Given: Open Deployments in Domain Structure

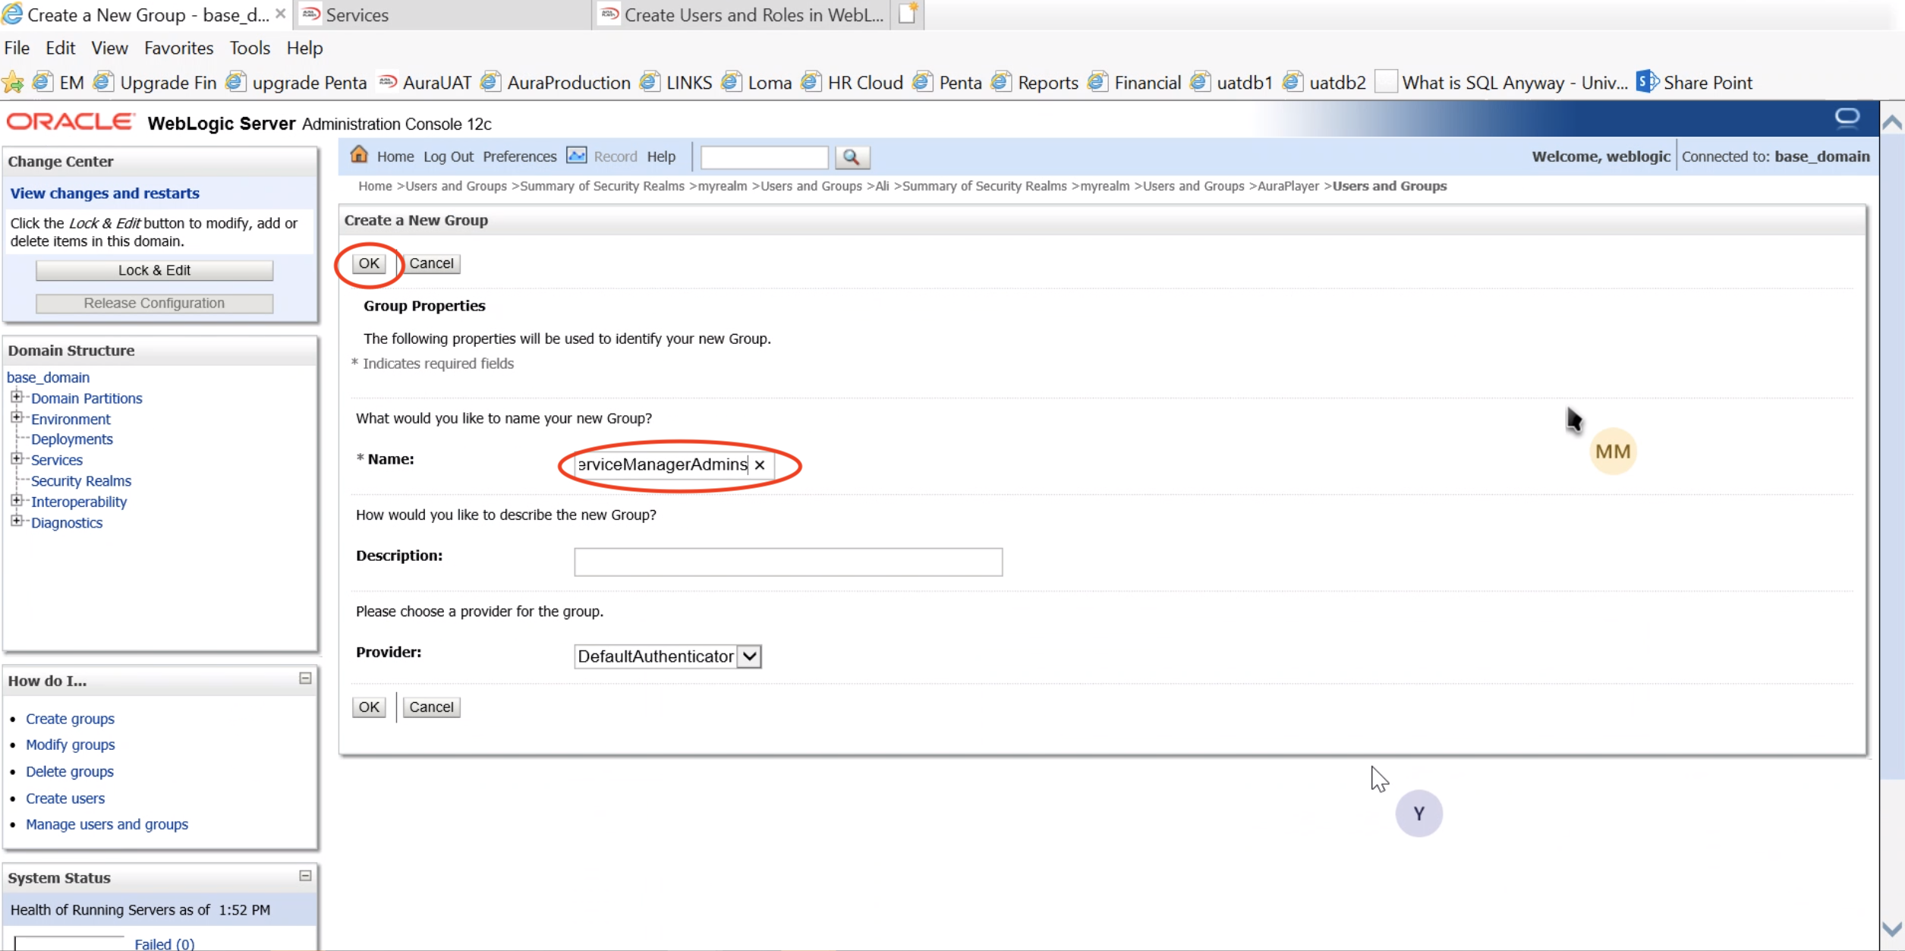Looking at the screenshot, I should coord(71,439).
